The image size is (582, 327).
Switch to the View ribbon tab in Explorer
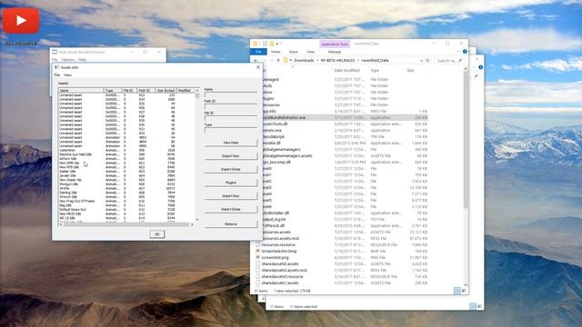click(310, 52)
